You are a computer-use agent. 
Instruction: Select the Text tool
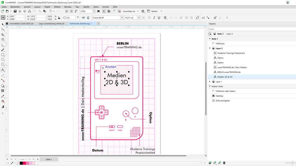pos(3,70)
